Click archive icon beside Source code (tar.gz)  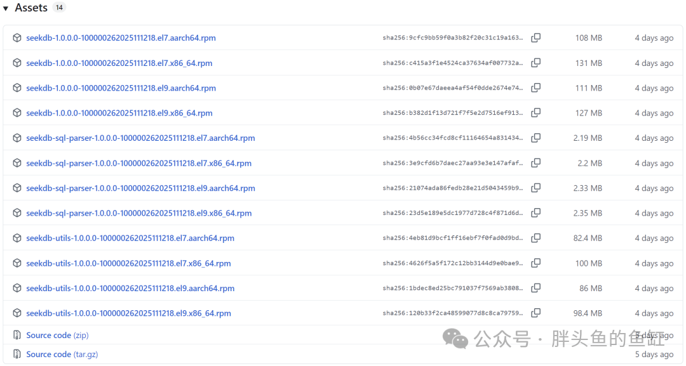pos(17,354)
